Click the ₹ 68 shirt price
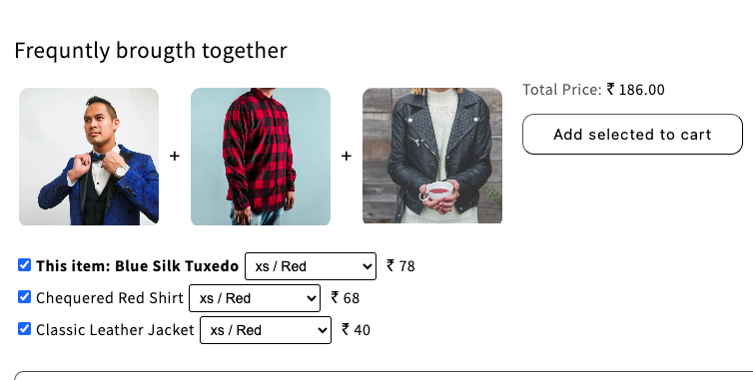 (x=346, y=298)
